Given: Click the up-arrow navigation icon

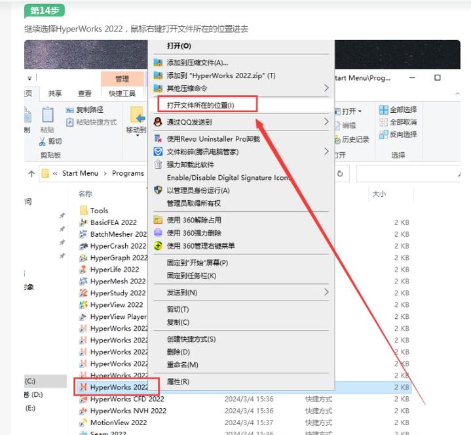Looking at the screenshot, I should click(x=31, y=174).
